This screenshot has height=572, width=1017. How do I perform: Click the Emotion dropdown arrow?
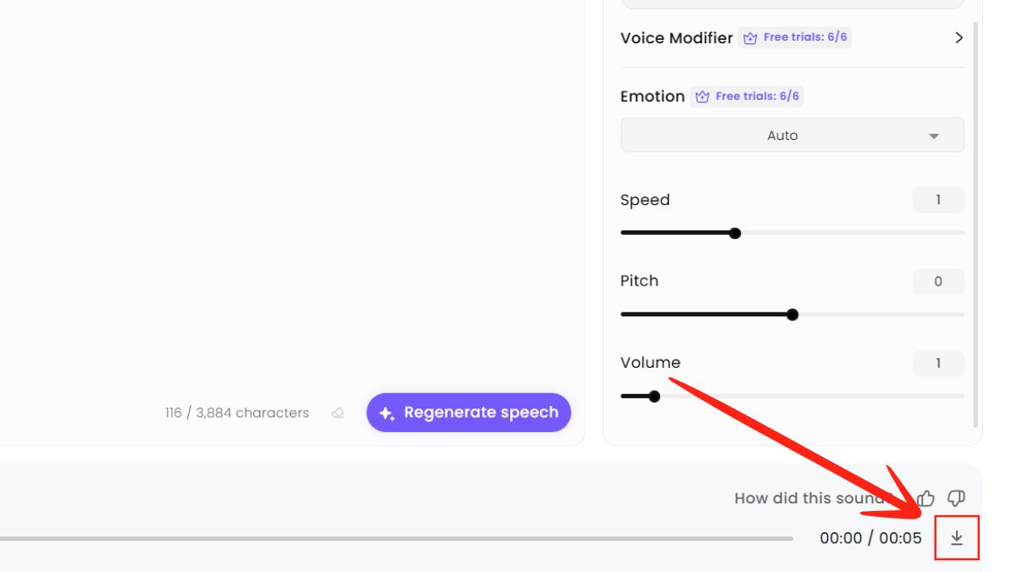tap(934, 136)
